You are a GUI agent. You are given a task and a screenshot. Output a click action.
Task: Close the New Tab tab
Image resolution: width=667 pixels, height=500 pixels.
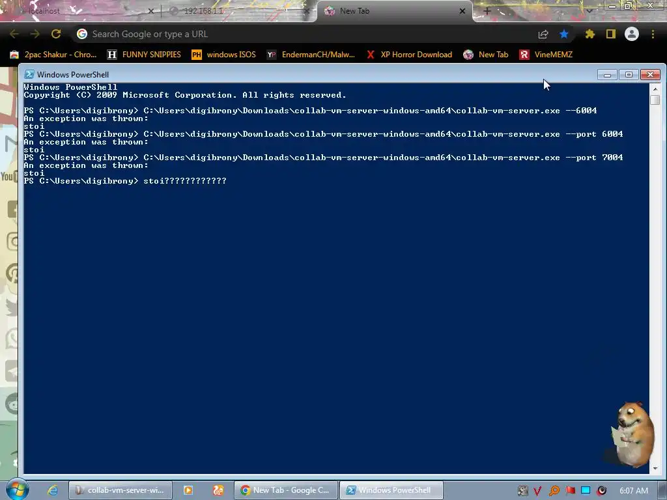[x=462, y=11]
